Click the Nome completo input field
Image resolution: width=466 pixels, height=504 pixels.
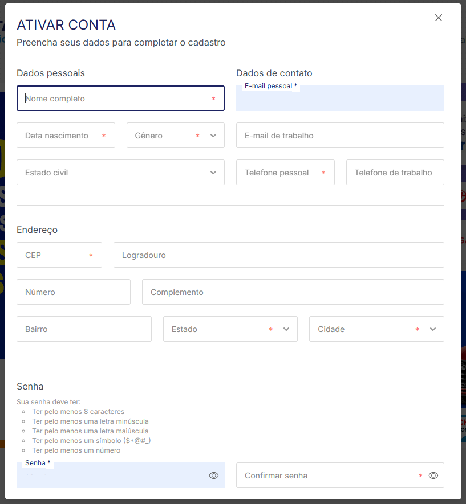pos(114,99)
